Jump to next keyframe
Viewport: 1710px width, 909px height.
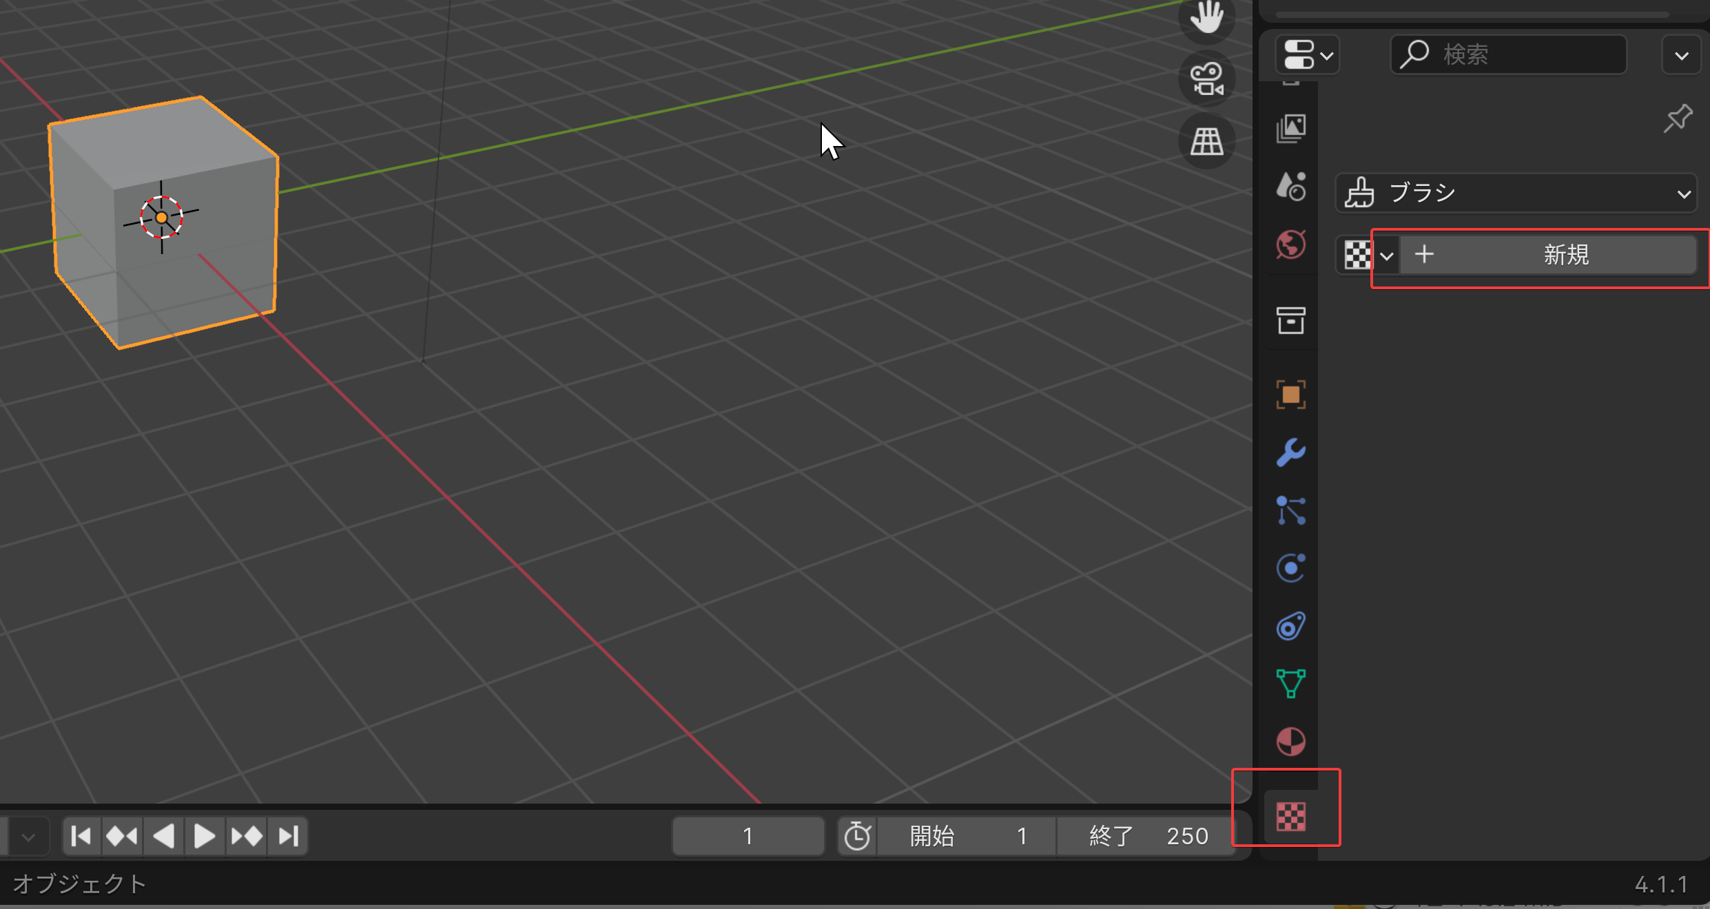click(x=247, y=836)
